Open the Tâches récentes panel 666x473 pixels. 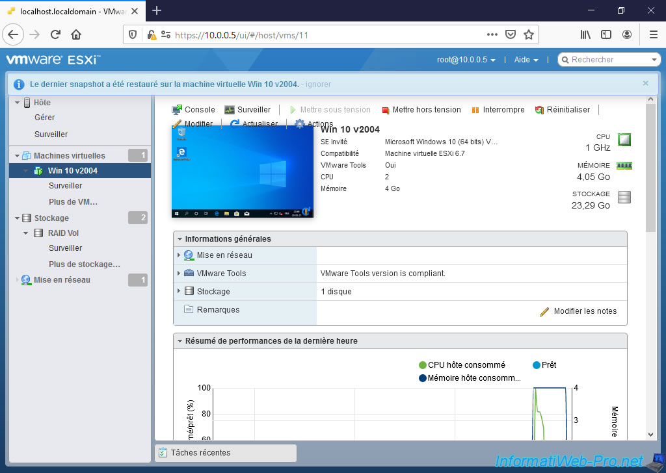pos(225,453)
